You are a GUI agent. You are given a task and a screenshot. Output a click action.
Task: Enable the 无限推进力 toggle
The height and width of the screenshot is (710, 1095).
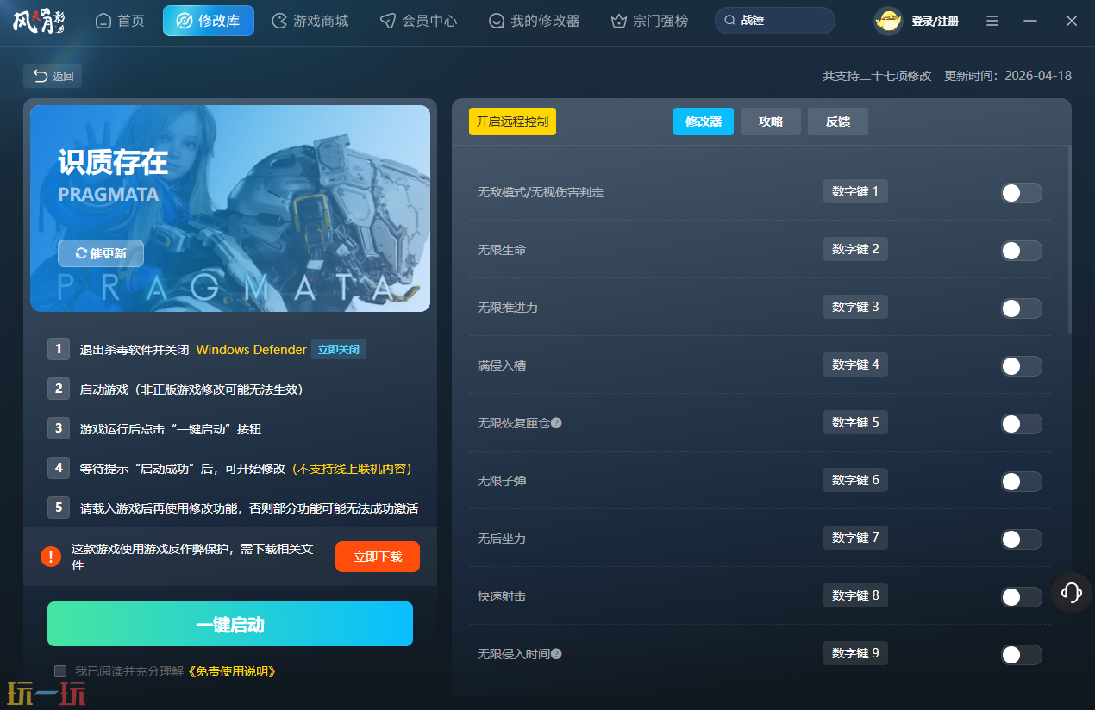[1021, 308]
